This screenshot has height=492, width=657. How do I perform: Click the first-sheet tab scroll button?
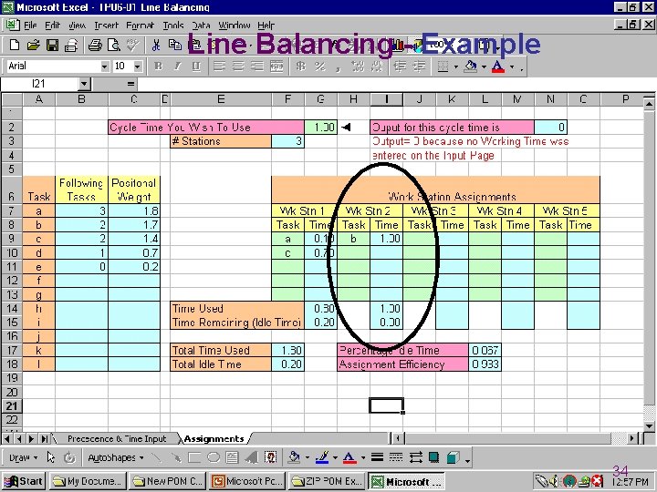7,439
